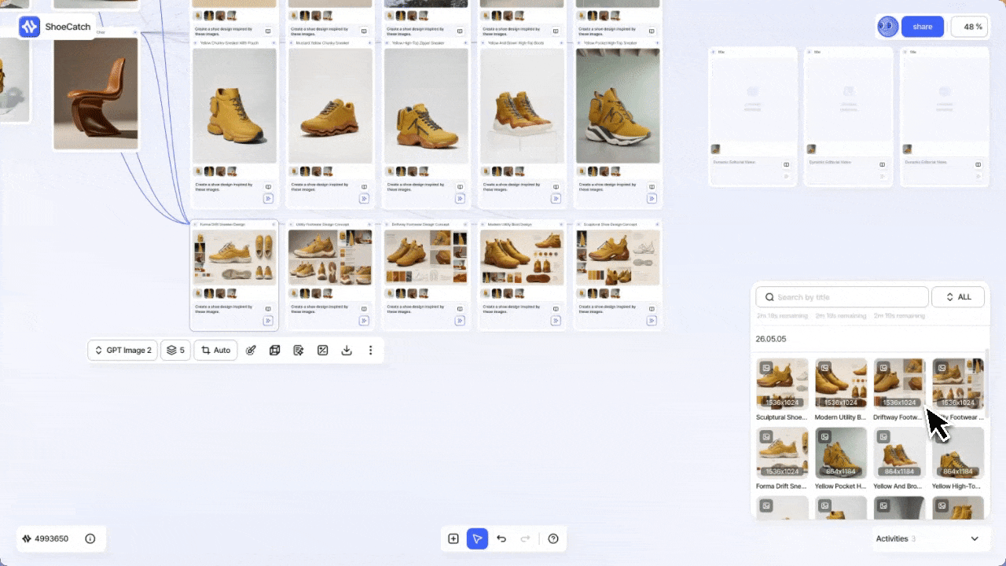Select the Modern Utility Boot Design board image
Viewport: 1006px width, 566px height.
522,257
